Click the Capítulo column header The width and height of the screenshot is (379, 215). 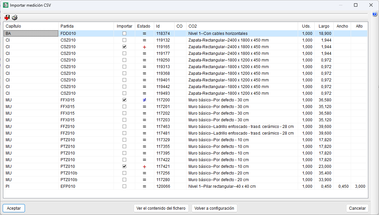point(31,26)
